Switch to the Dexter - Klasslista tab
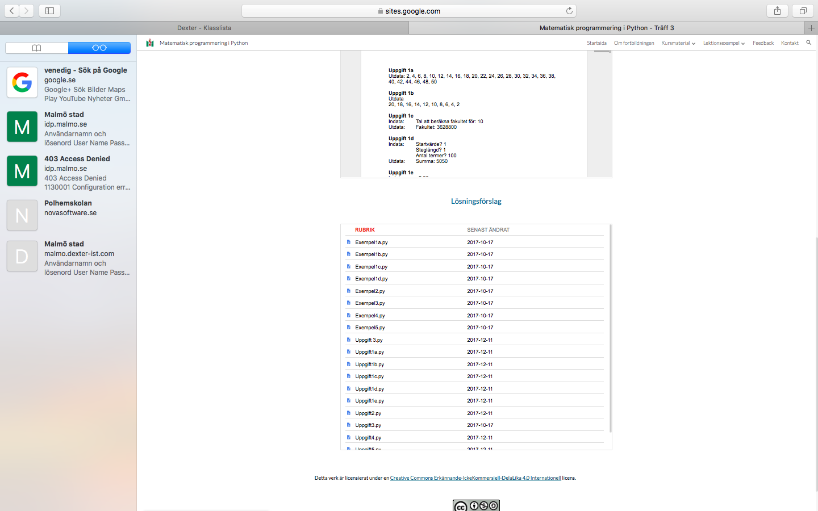This screenshot has width=818, height=511. click(204, 28)
